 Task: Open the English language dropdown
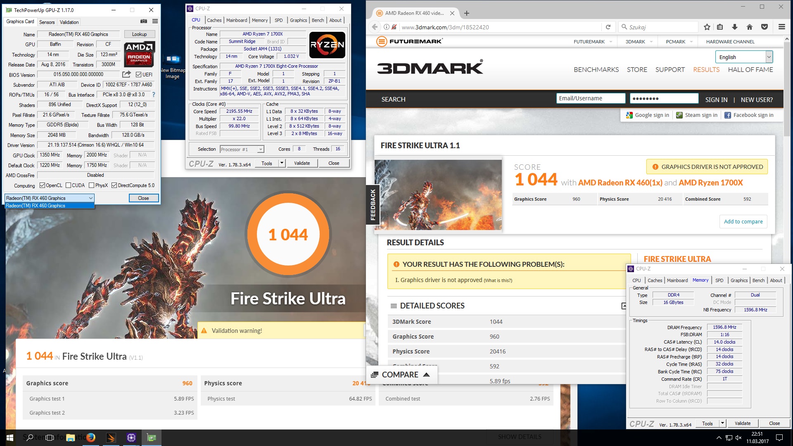click(x=744, y=57)
